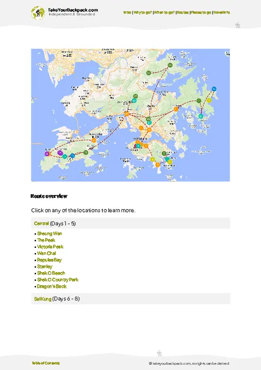Viewport: 261px width, 370px height.
Task: Click the orange marker at Stanley peninsula's southern tip
Action: pyautogui.click(x=158, y=165)
